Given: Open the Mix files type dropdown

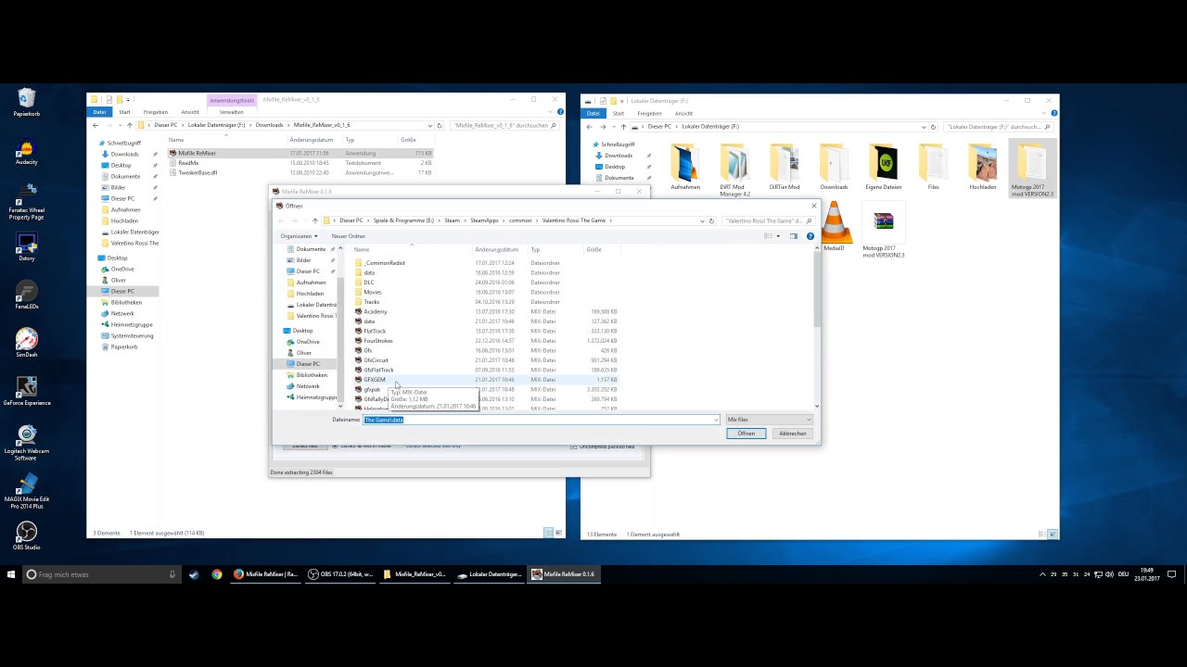Looking at the screenshot, I should 769,420.
